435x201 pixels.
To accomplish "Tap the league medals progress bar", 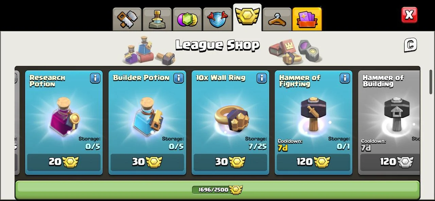I will pos(217,190).
